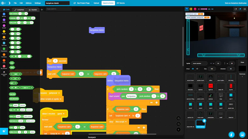Click the sprite Size field

[x=212, y=69]
